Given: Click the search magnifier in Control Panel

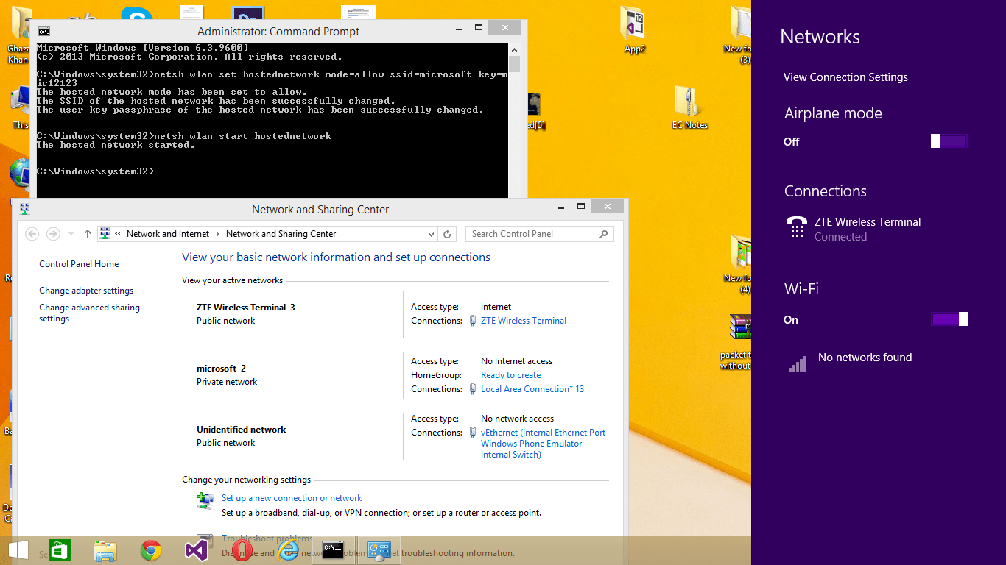Looking at the screenshot, I should click(604, 234).
